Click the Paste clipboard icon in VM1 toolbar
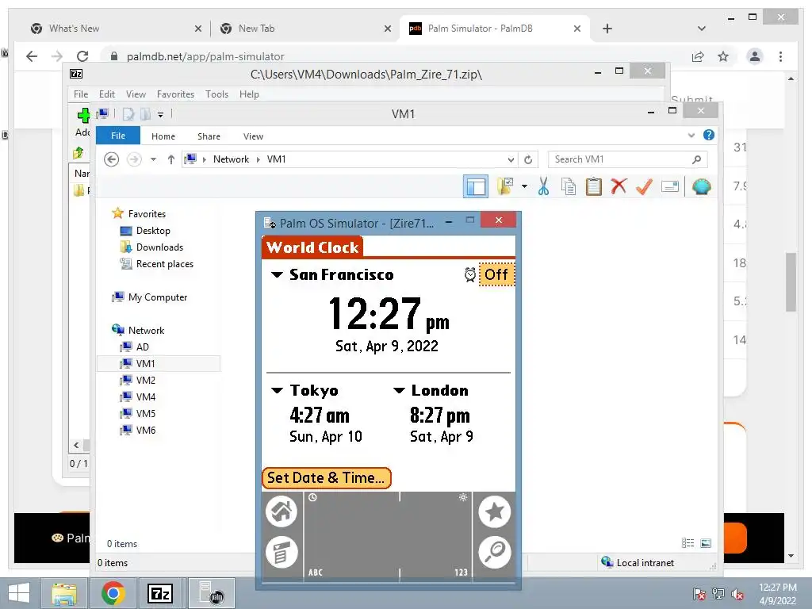812x609 pixels. click(593, 186)
